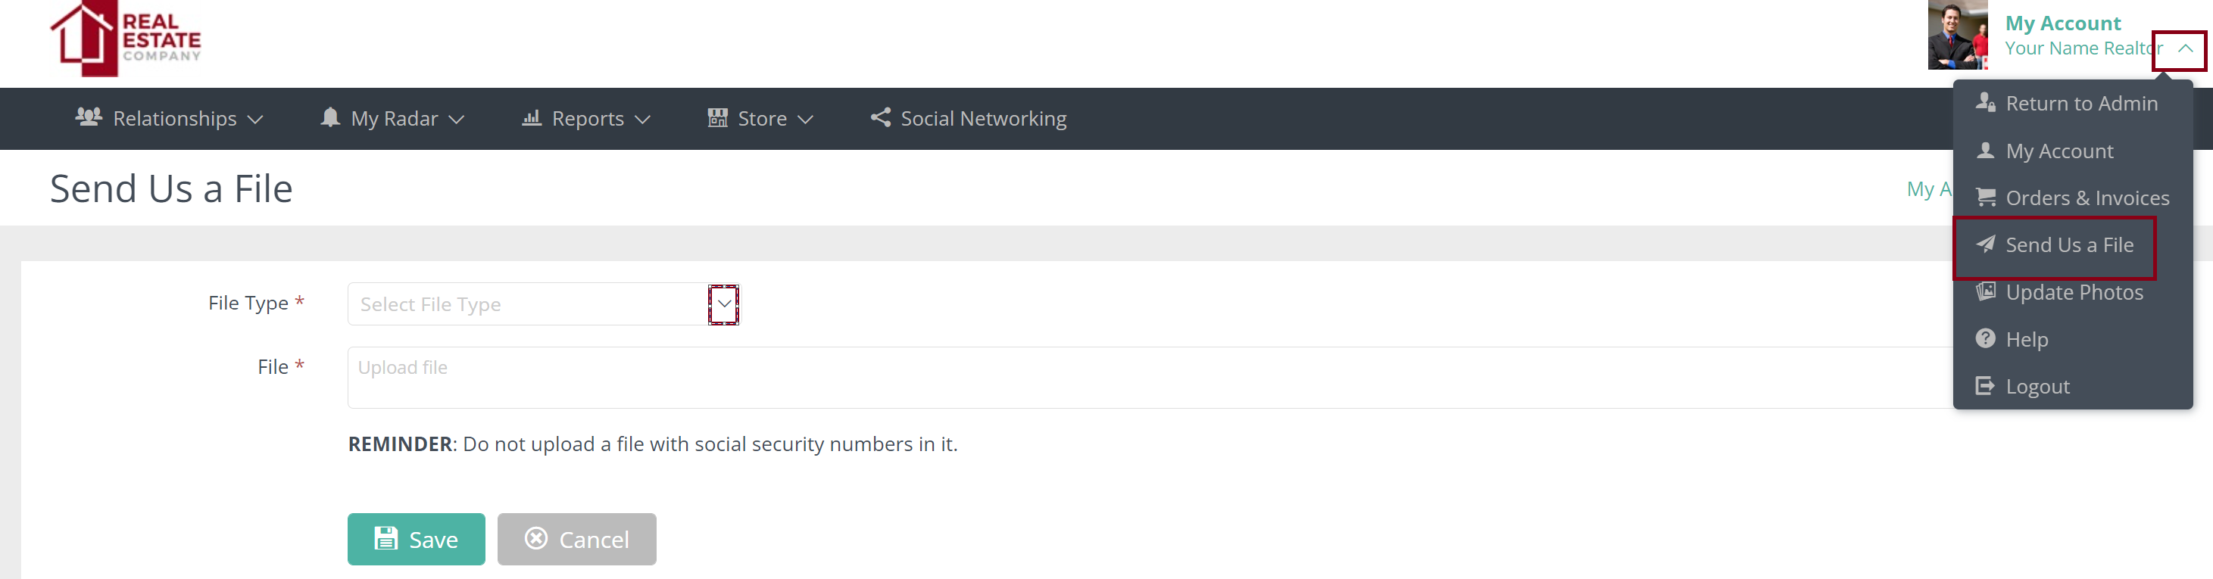
Task: Expand the My Radar menu
Action: pyautogui.click(x=392, y=119)
